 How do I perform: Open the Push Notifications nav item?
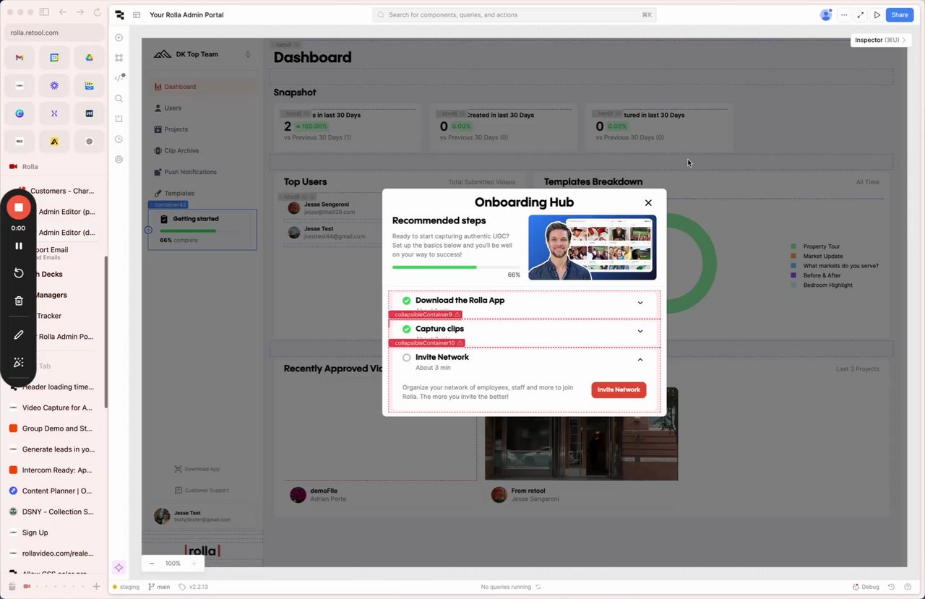click(x=204, y=172)
